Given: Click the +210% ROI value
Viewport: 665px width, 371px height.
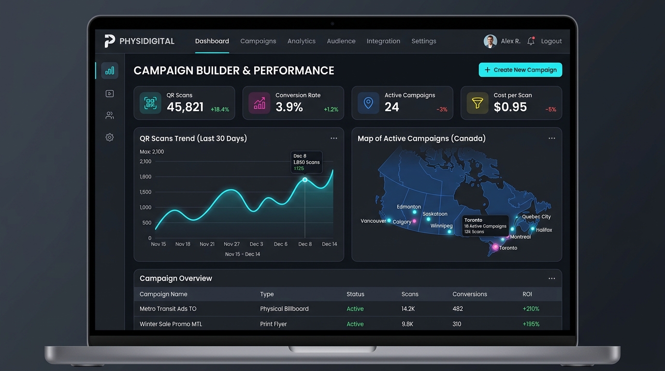Looking at the screenshot, I should (x=531, y=309).
